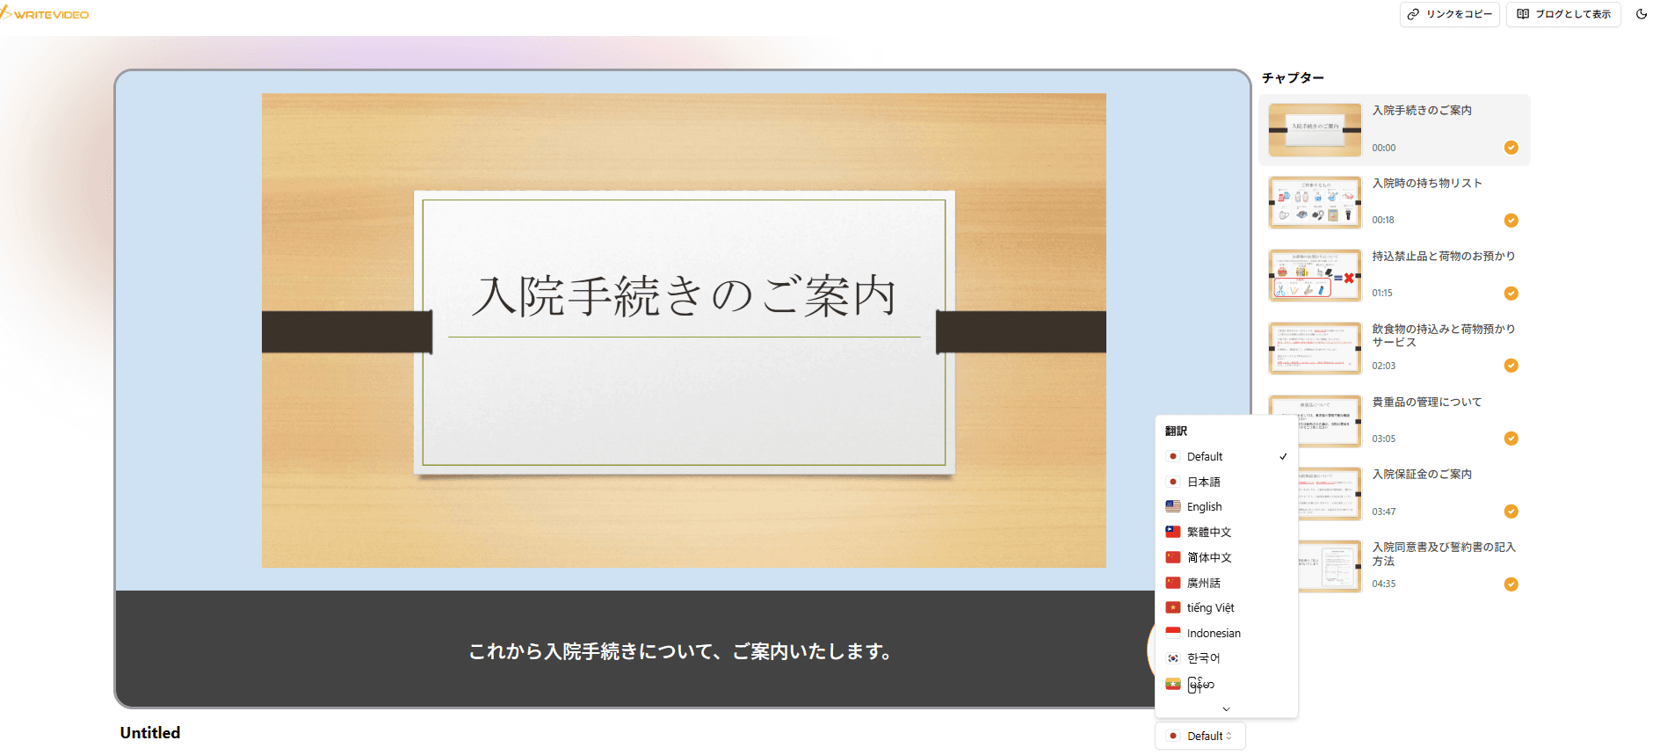Open the Default language dropdown
This screenshot has height=755, width=1667.
tap(1200, 736)
